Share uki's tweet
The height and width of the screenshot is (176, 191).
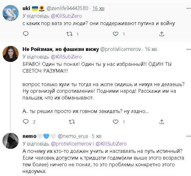[161, 34]
